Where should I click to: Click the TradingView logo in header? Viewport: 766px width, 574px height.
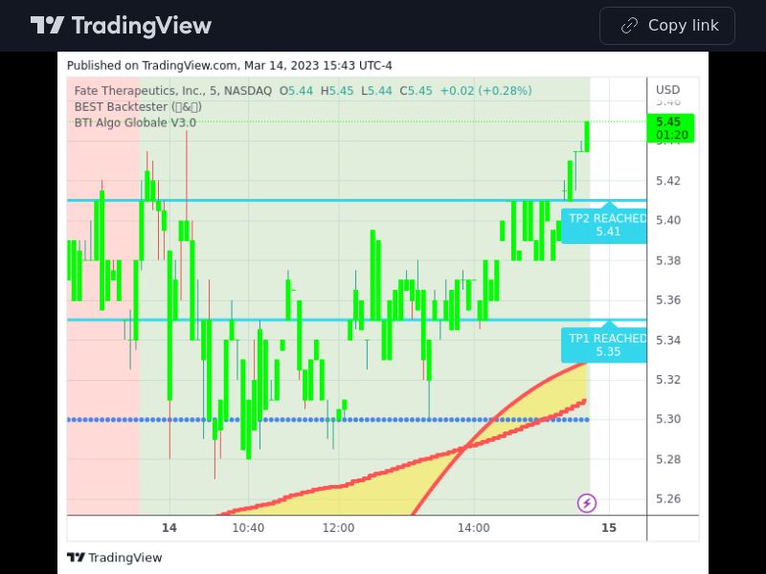[x=121, y=26]
